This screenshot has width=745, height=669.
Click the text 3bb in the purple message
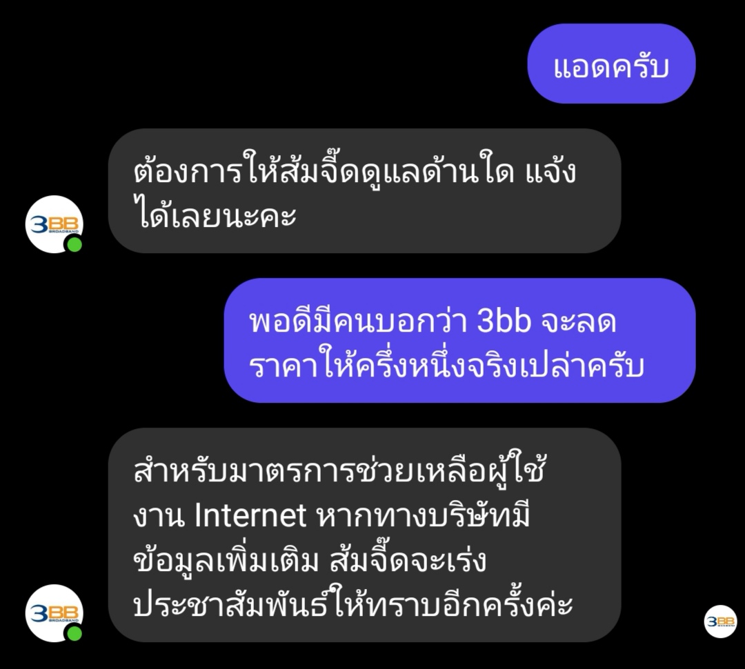coord(504,321)
